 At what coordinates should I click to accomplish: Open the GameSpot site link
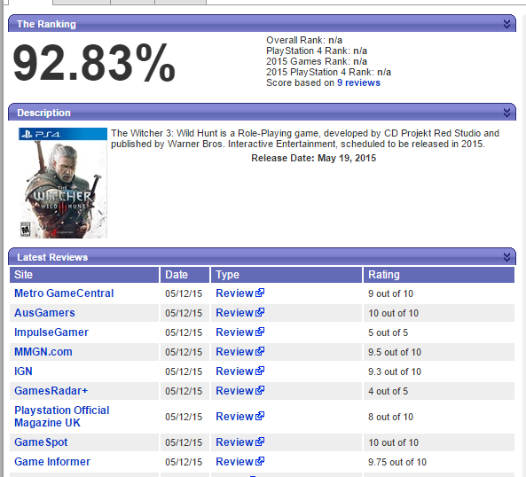pyautogui.click(x=41, y=442)
